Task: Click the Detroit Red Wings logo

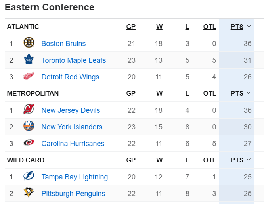Action: 29,76
